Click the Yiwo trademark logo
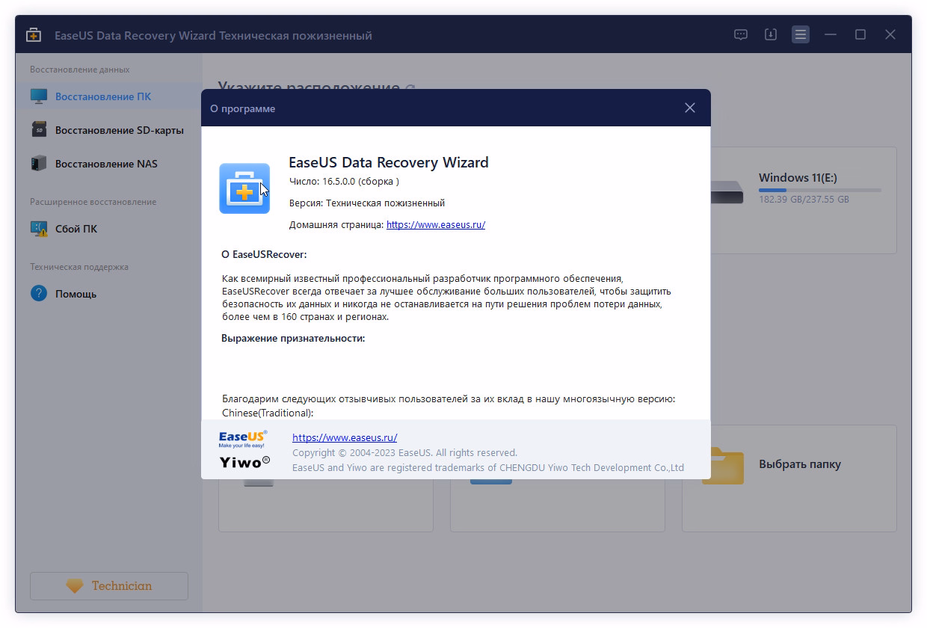The width and height of the screenshot is (927, 628). [244, 462]
